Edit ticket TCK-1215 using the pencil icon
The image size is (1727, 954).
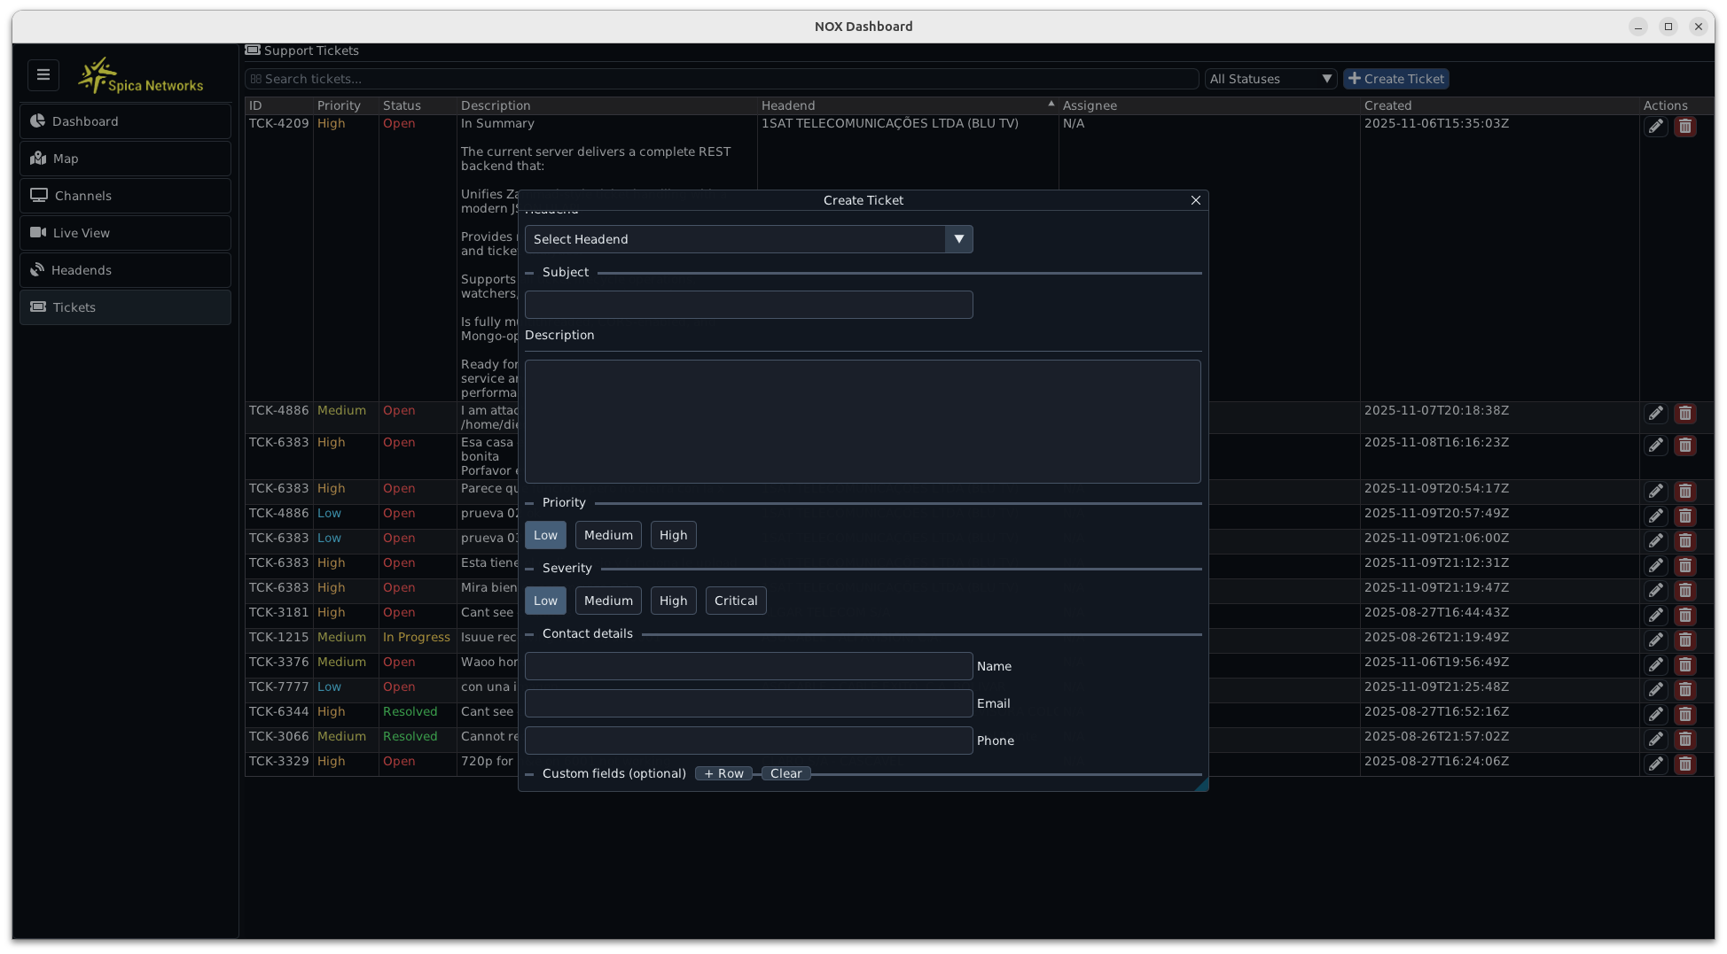click(1655, 640)
